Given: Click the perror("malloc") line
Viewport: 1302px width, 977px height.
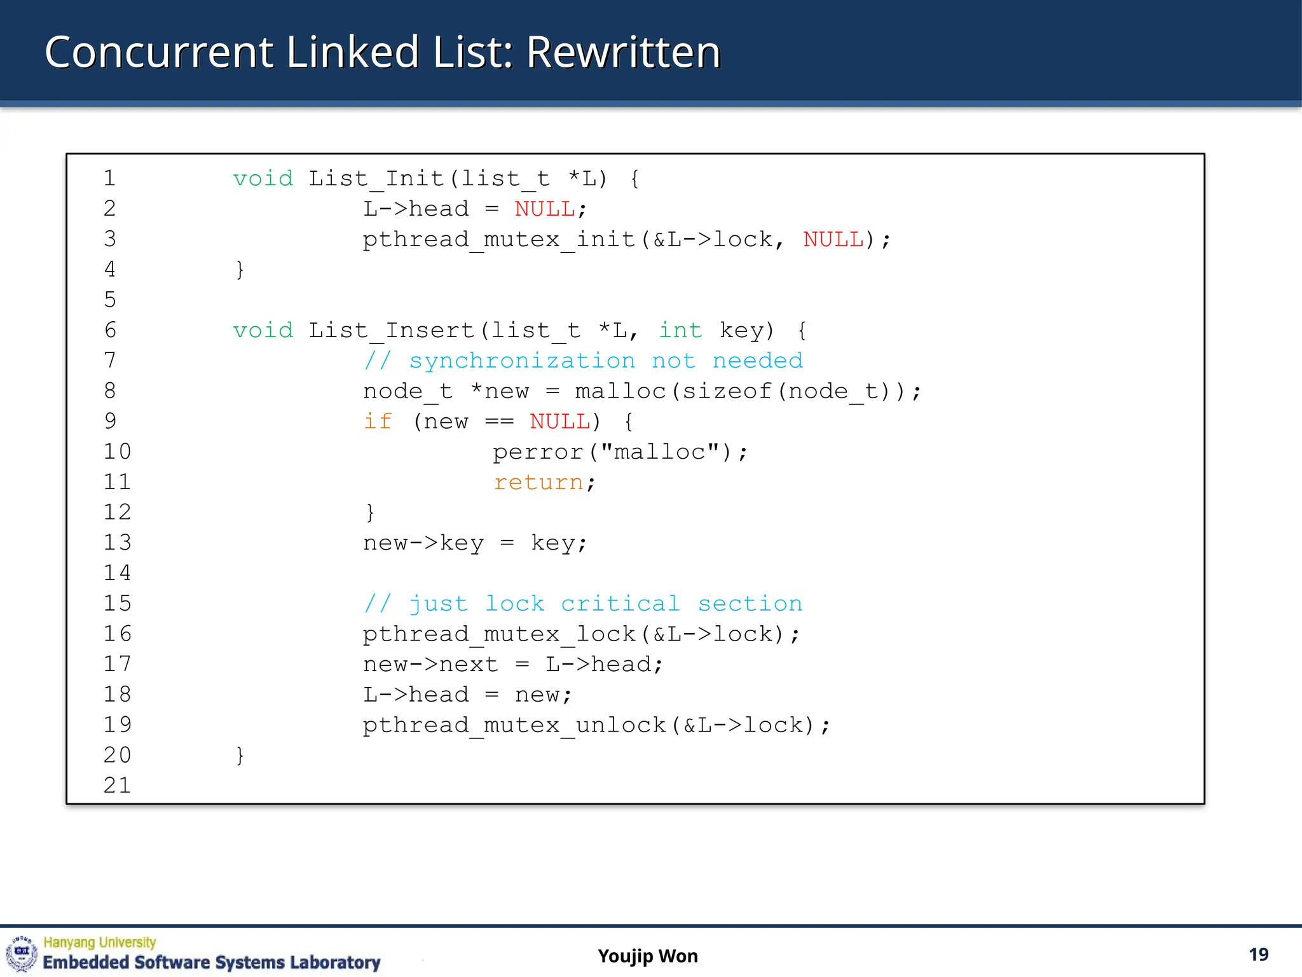Looking at the screenshot, I should (620, 452).
